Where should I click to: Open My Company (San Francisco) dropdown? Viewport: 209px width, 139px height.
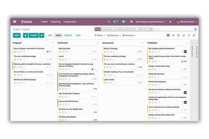(151, 22)
